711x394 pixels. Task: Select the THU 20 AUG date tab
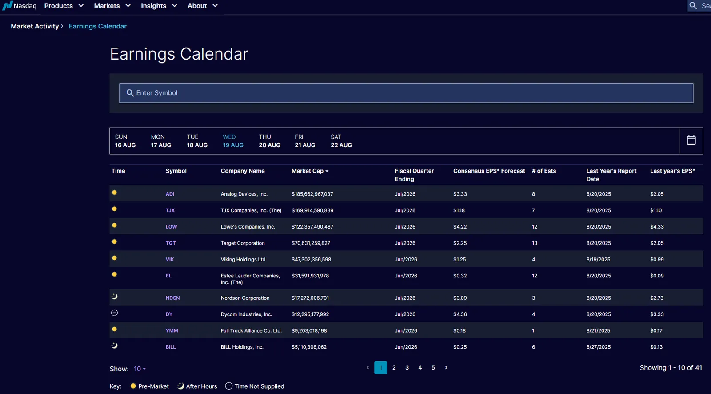(270, 141)
